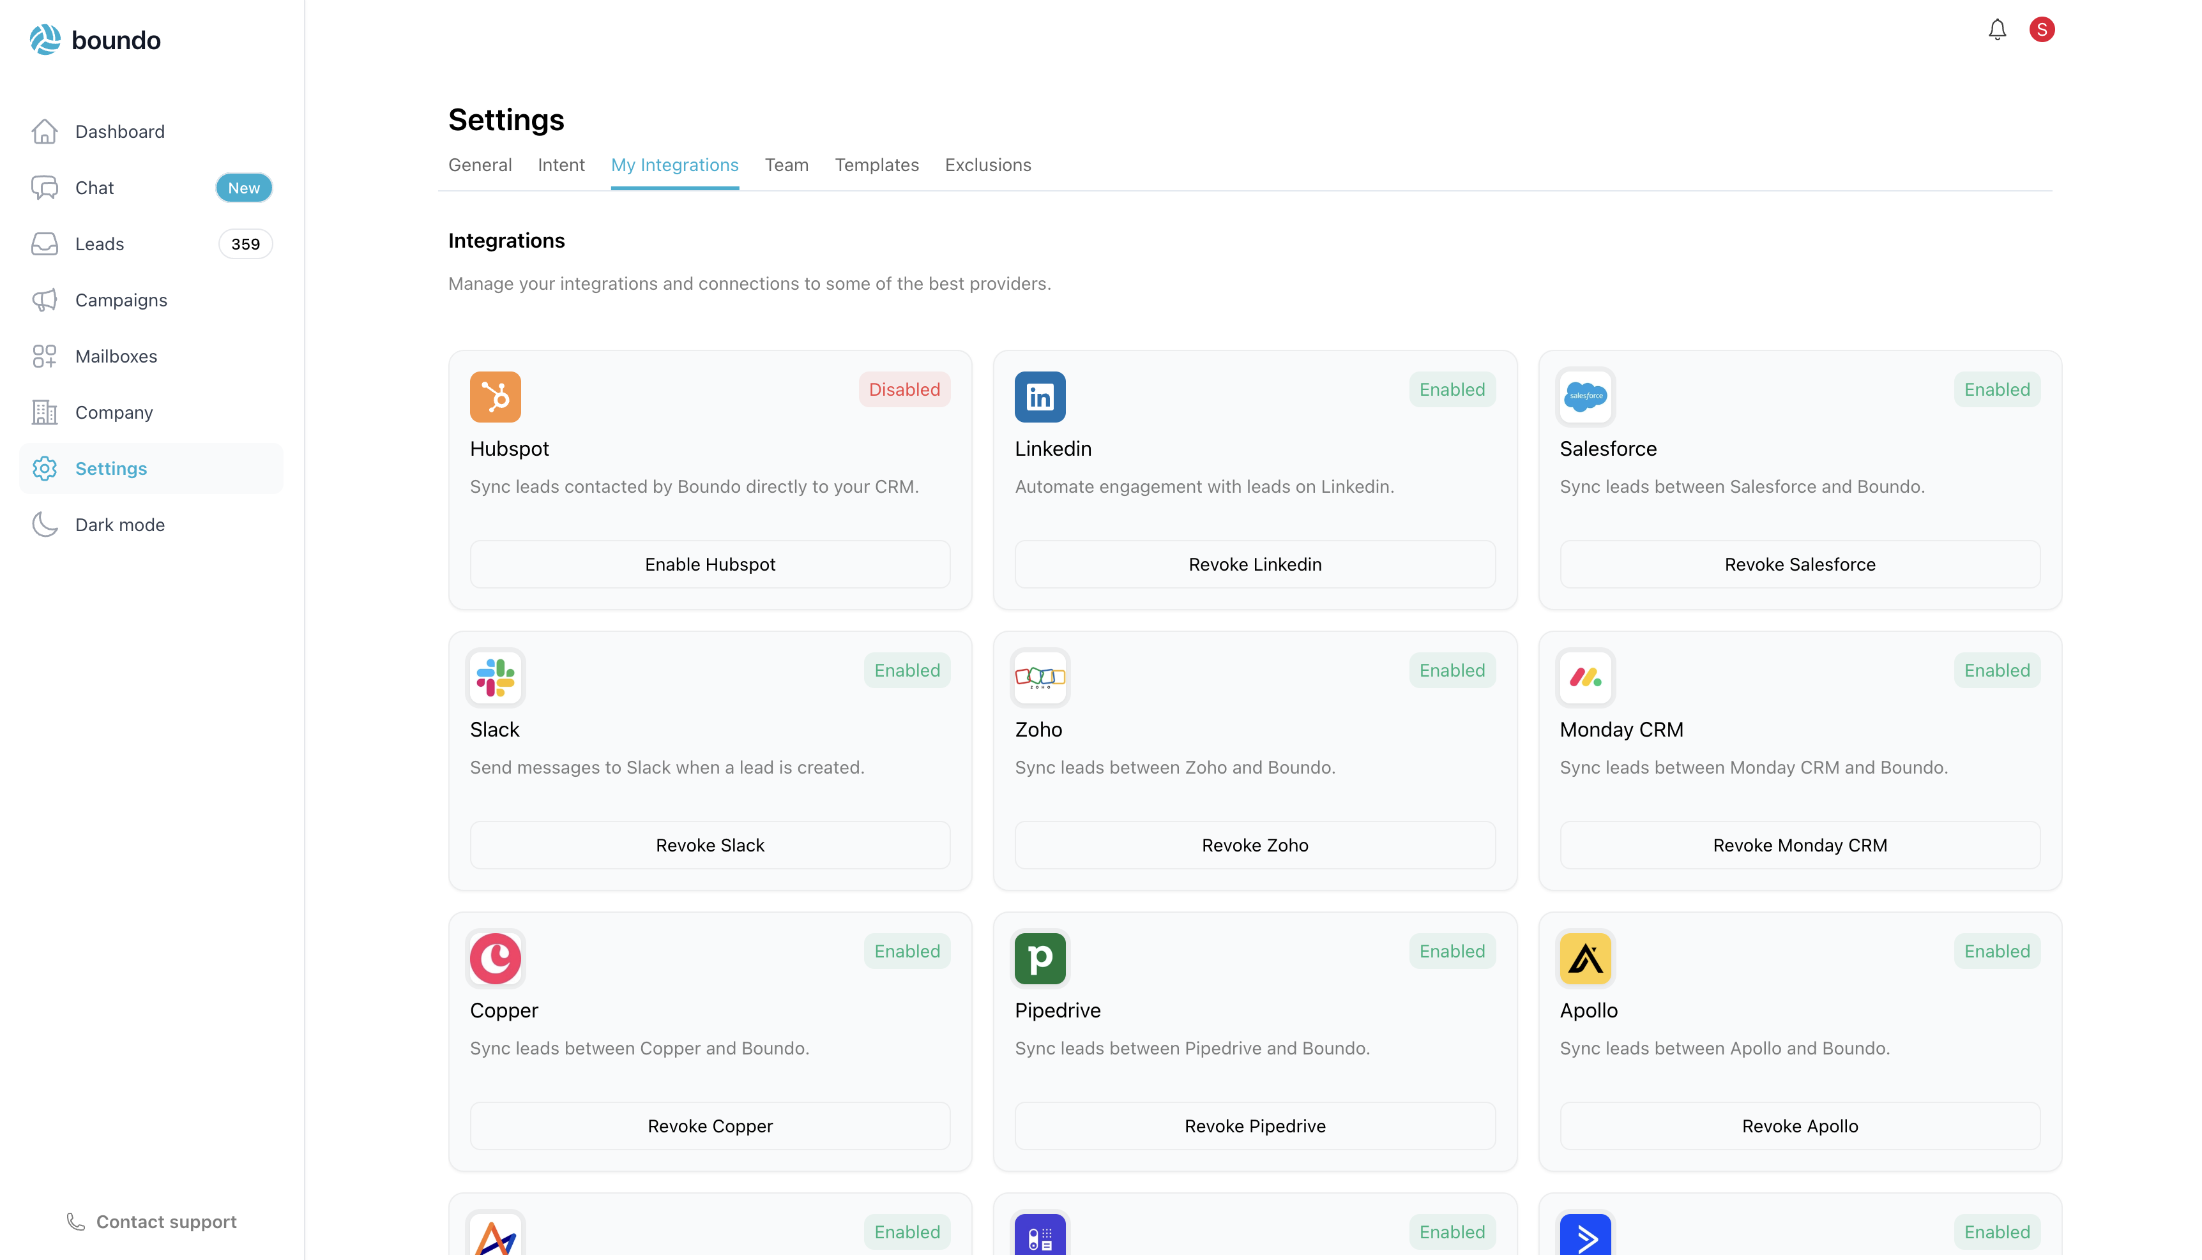Switch to the Intent tab
Screen dimensions: 2202x1260
point(561,165)
